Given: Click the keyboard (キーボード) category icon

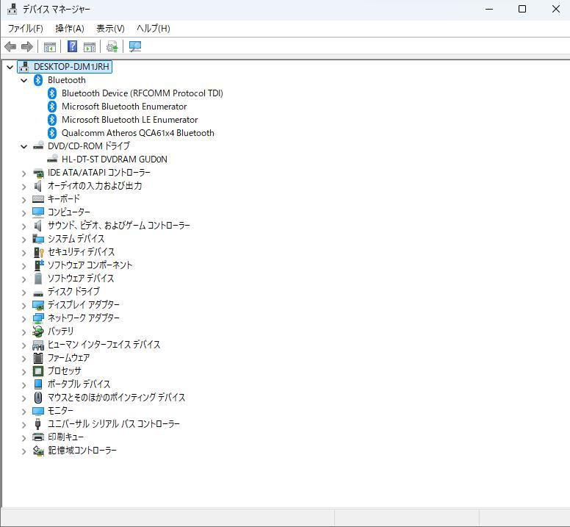Looking at the screenshot, I should tap(38, 199).
